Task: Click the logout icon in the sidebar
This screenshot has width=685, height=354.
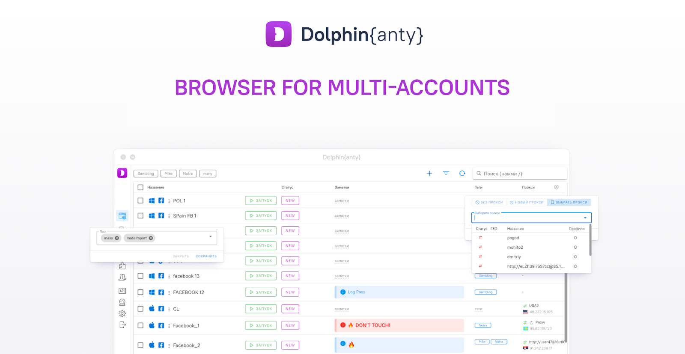Action: click(122, 325)
